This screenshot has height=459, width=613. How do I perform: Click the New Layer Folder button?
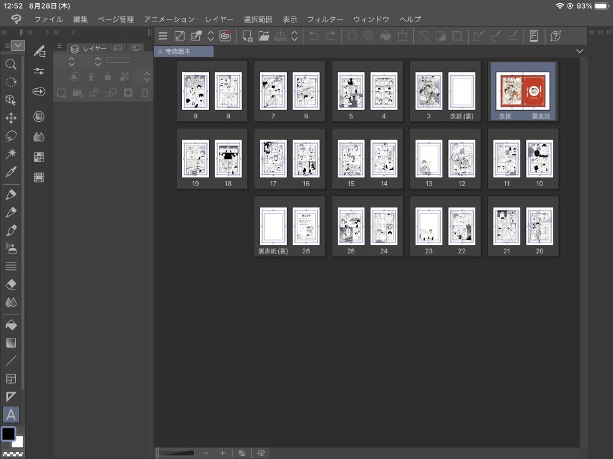78,93
